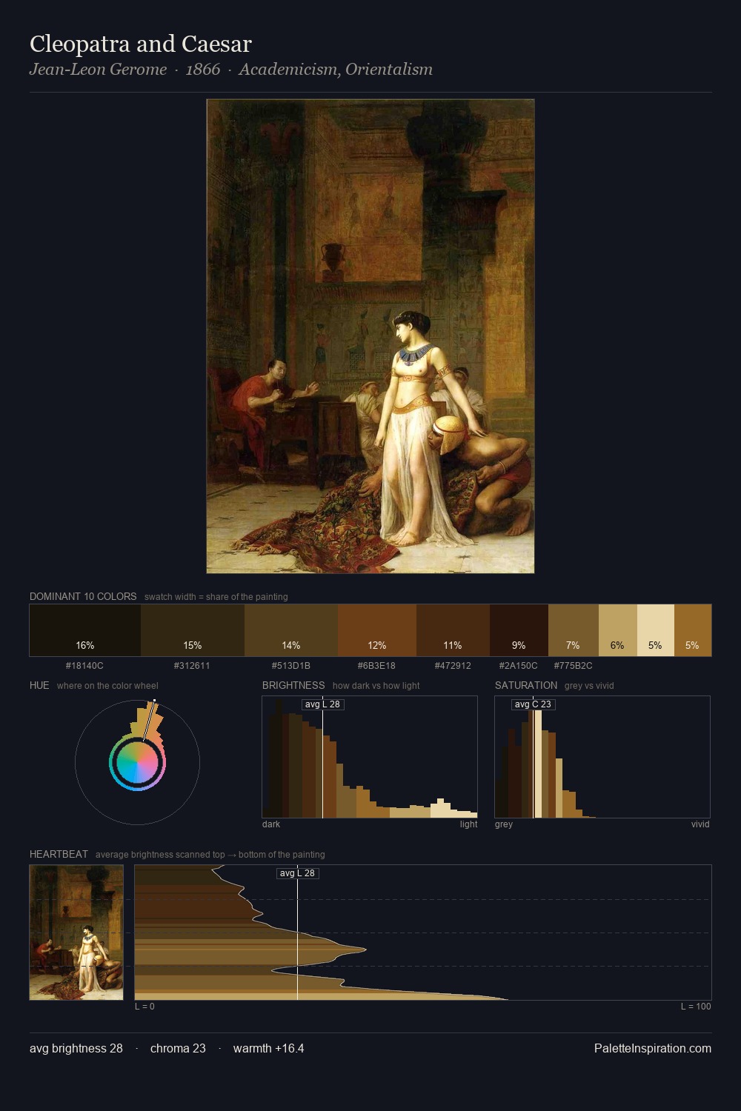Click the avg C 23 saturation label
This screenshot has height=1111, width=741.
coord(533,704)
